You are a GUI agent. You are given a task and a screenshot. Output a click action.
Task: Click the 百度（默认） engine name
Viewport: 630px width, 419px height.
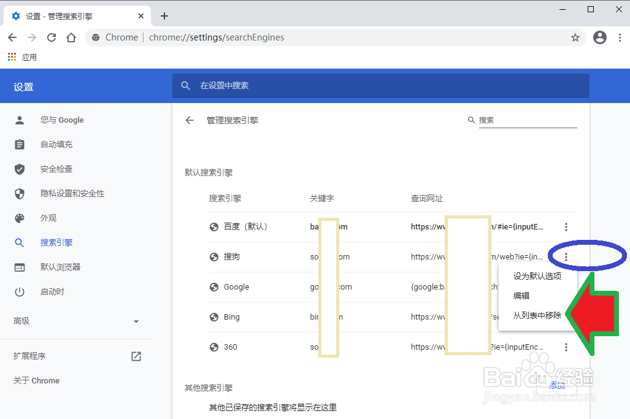(x=245, y=227)
